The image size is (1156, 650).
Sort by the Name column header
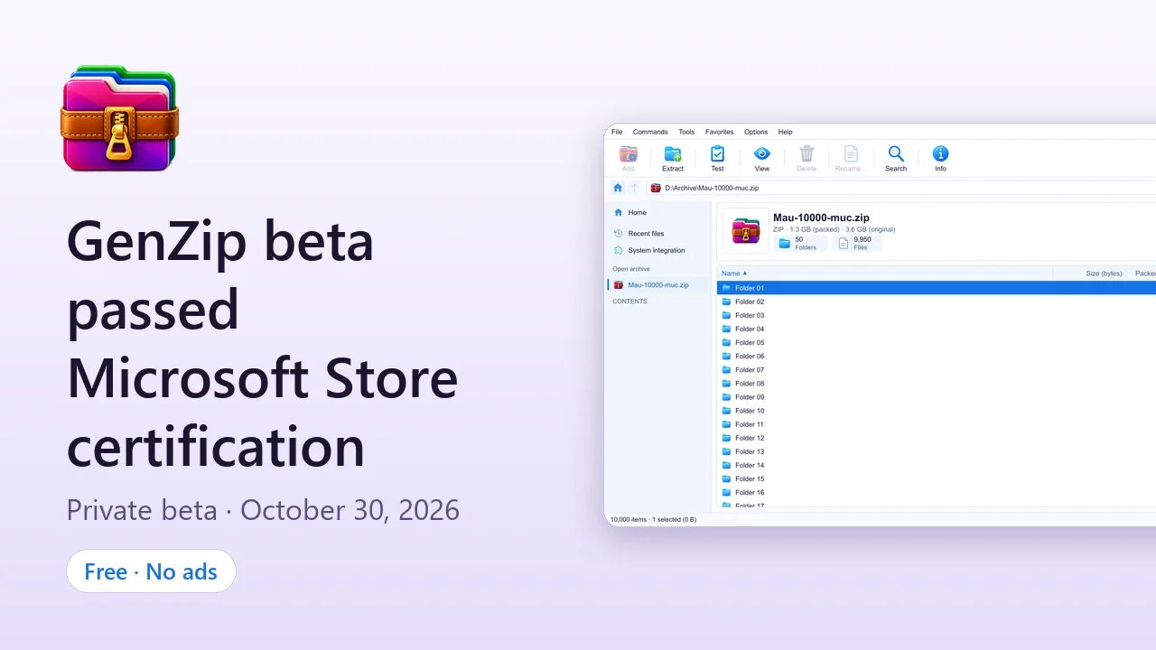click(x=885, y=274)
